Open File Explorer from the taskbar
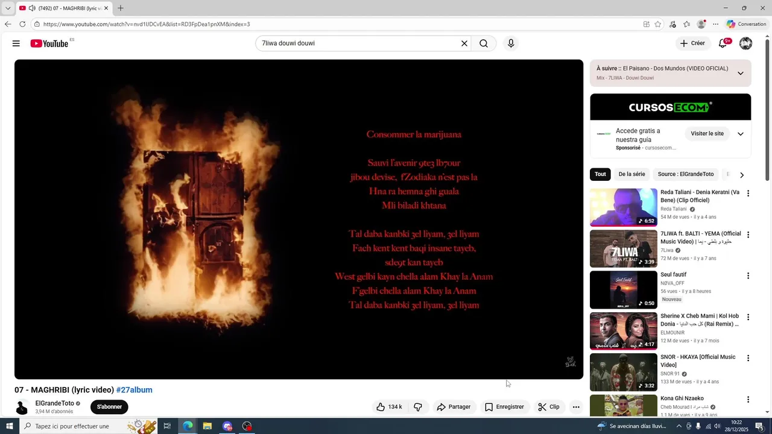 [207, 426]
